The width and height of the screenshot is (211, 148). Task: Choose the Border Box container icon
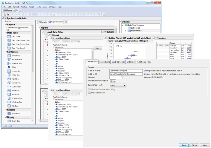coord(9,55)
